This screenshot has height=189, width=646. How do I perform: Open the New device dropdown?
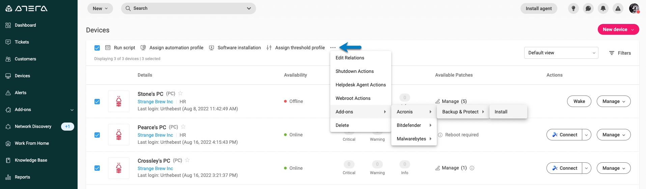coord(618,29)
